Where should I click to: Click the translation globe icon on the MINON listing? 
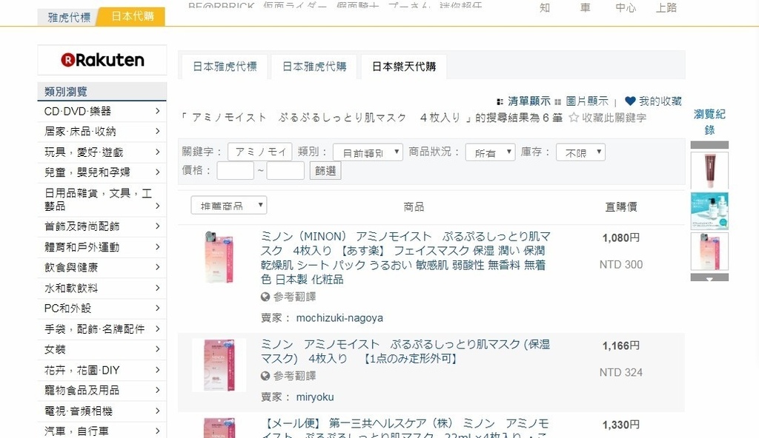[x=265, y=296]
